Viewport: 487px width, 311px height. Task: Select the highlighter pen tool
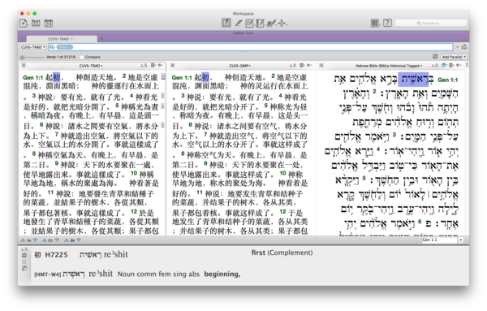[239, 23]
